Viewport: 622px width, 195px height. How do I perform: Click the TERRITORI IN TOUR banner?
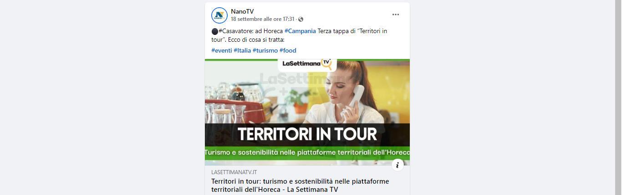pos(307,134)
